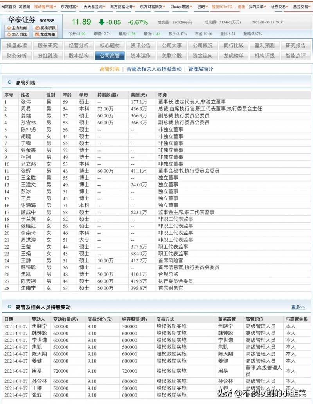Jump to 高管列表 anchor link
313x404 pixels.
coord(110,69)
